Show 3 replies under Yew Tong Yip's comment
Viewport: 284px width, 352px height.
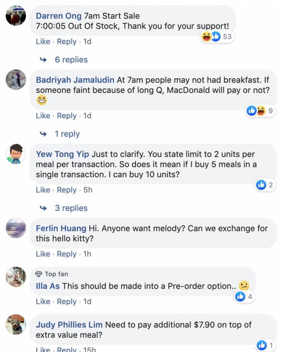(71, 208)
